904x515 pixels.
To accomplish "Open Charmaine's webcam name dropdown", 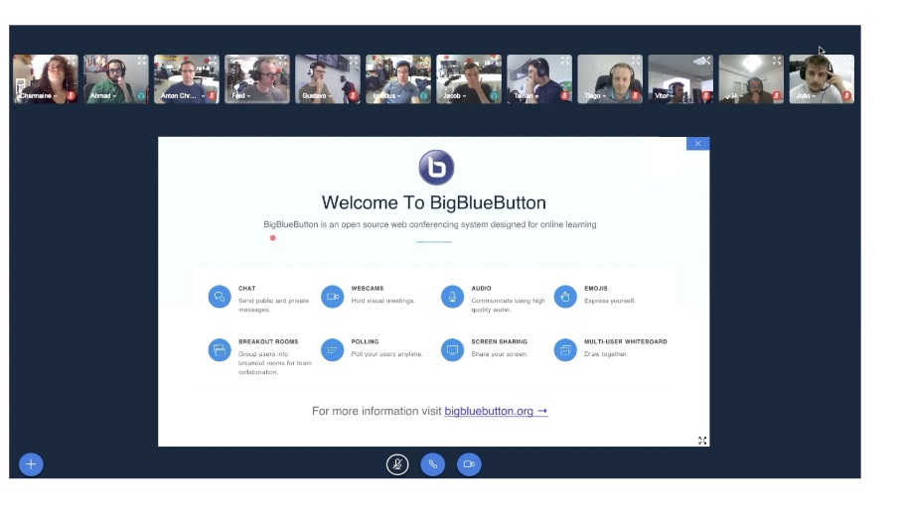I will click(x=39, y=96).
